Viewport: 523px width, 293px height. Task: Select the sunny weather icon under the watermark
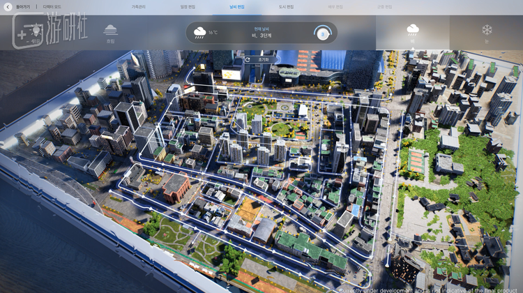[x=33, y=32]
